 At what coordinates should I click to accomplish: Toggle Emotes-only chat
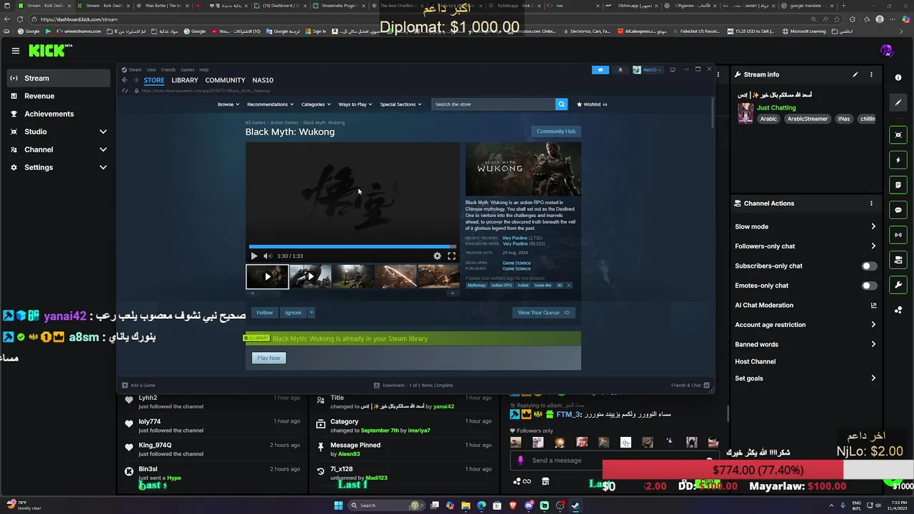869,286
